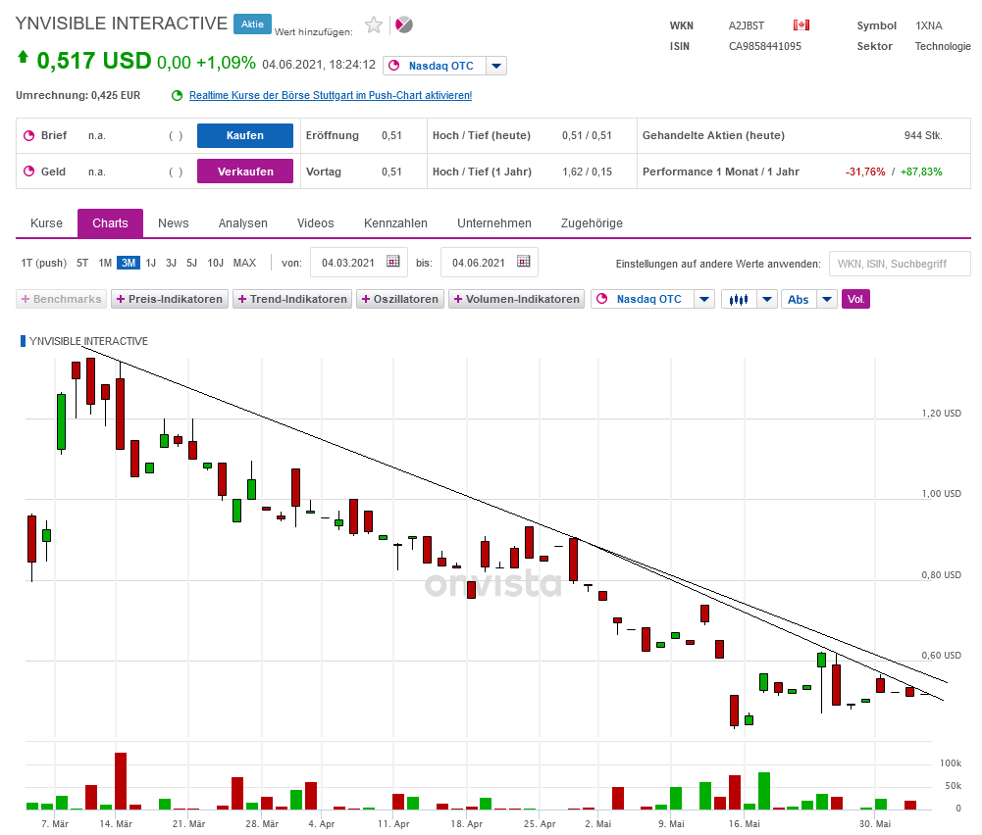Viewport: 982px width, 835px height.
Task: Click the Umrechnung: 0,425 EUR text
Action: [x=78, y=96]
